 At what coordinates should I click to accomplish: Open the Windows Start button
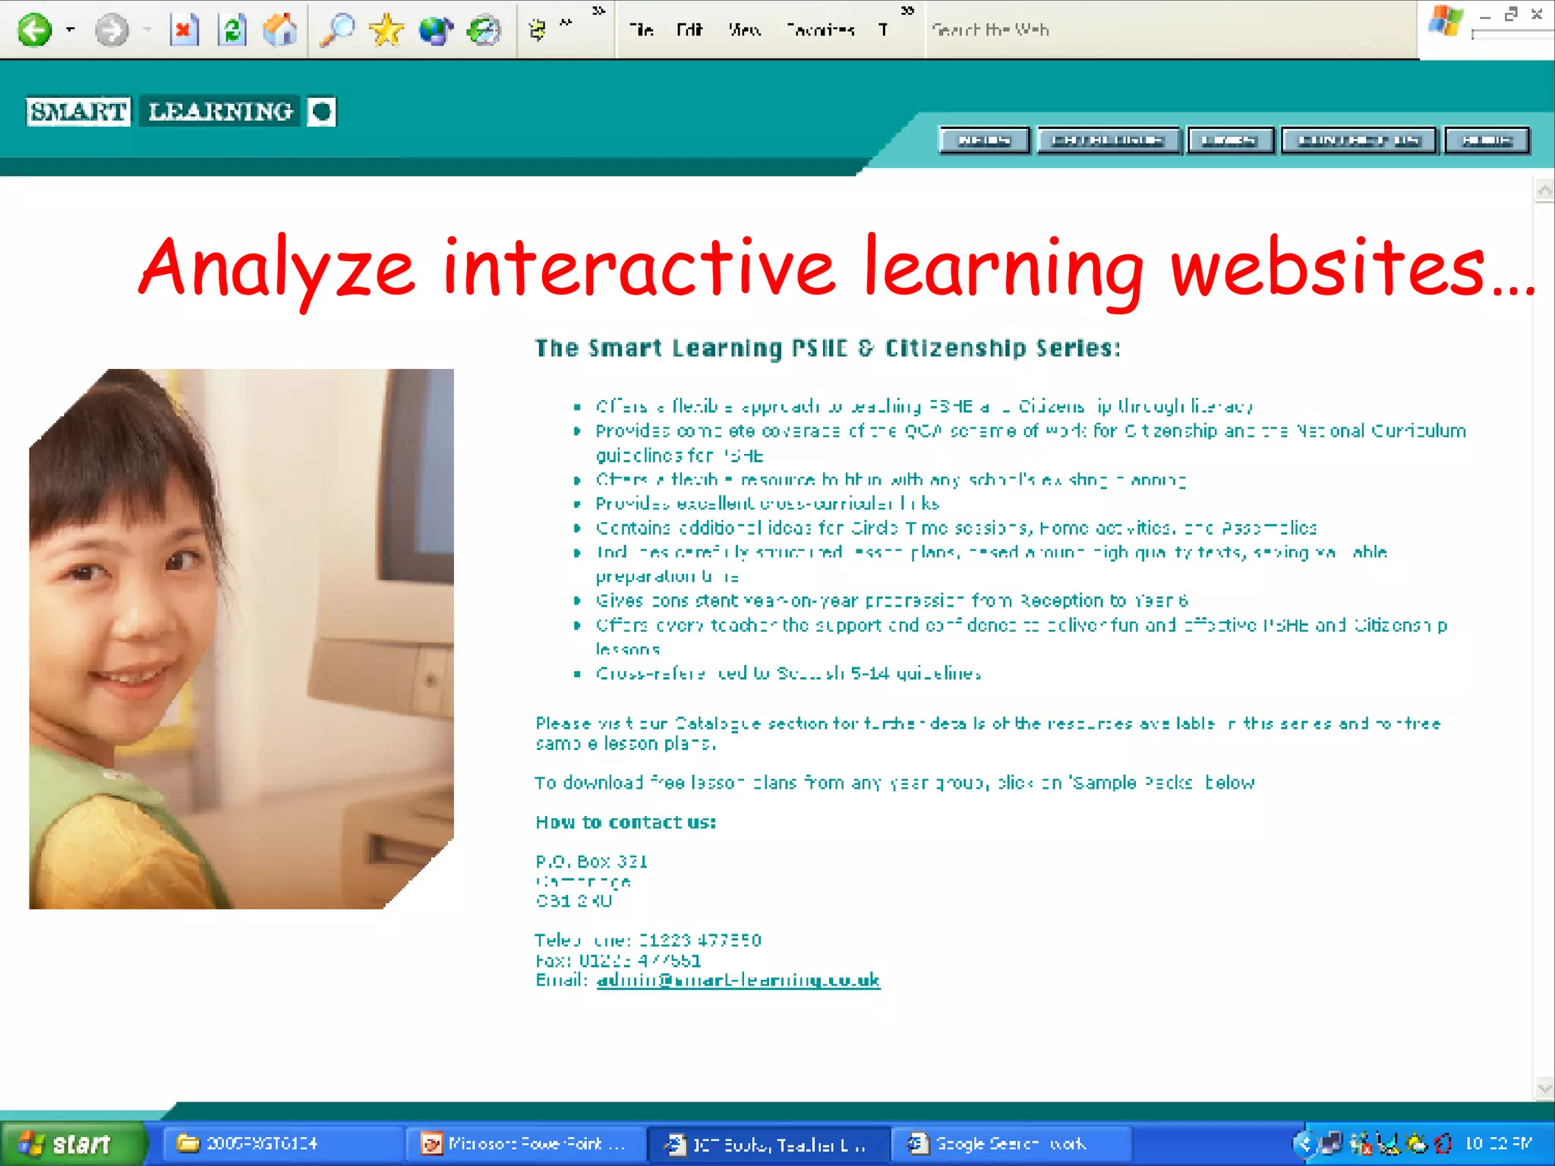(73, 1143)
